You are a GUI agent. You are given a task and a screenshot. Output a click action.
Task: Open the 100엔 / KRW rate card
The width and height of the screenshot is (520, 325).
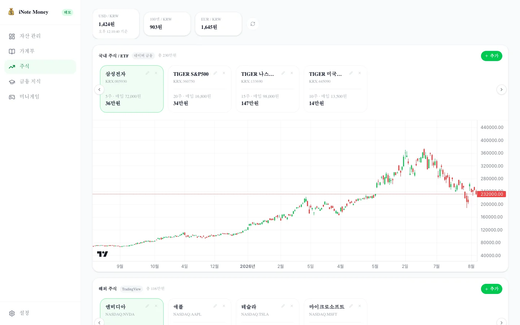click(167, 24)
